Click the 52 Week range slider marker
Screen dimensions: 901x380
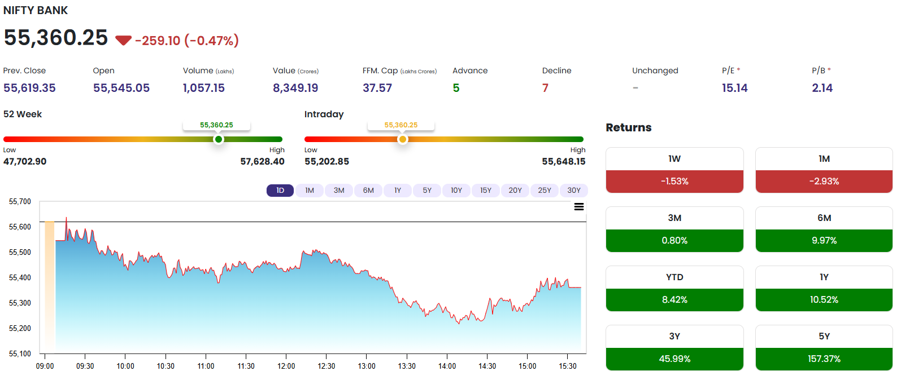[219, 139]
